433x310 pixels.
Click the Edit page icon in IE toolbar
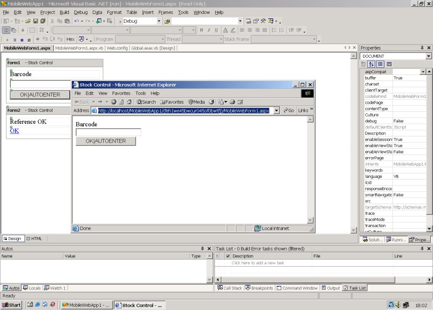(x=240, y=102)
